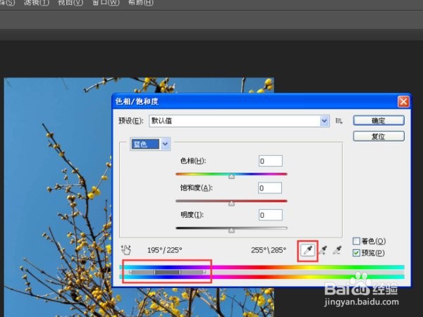The width and height of the screenshot is (423, 317).
Task: Enable the 着色 (Colorize) checkbox
Action: click(356, 241)
